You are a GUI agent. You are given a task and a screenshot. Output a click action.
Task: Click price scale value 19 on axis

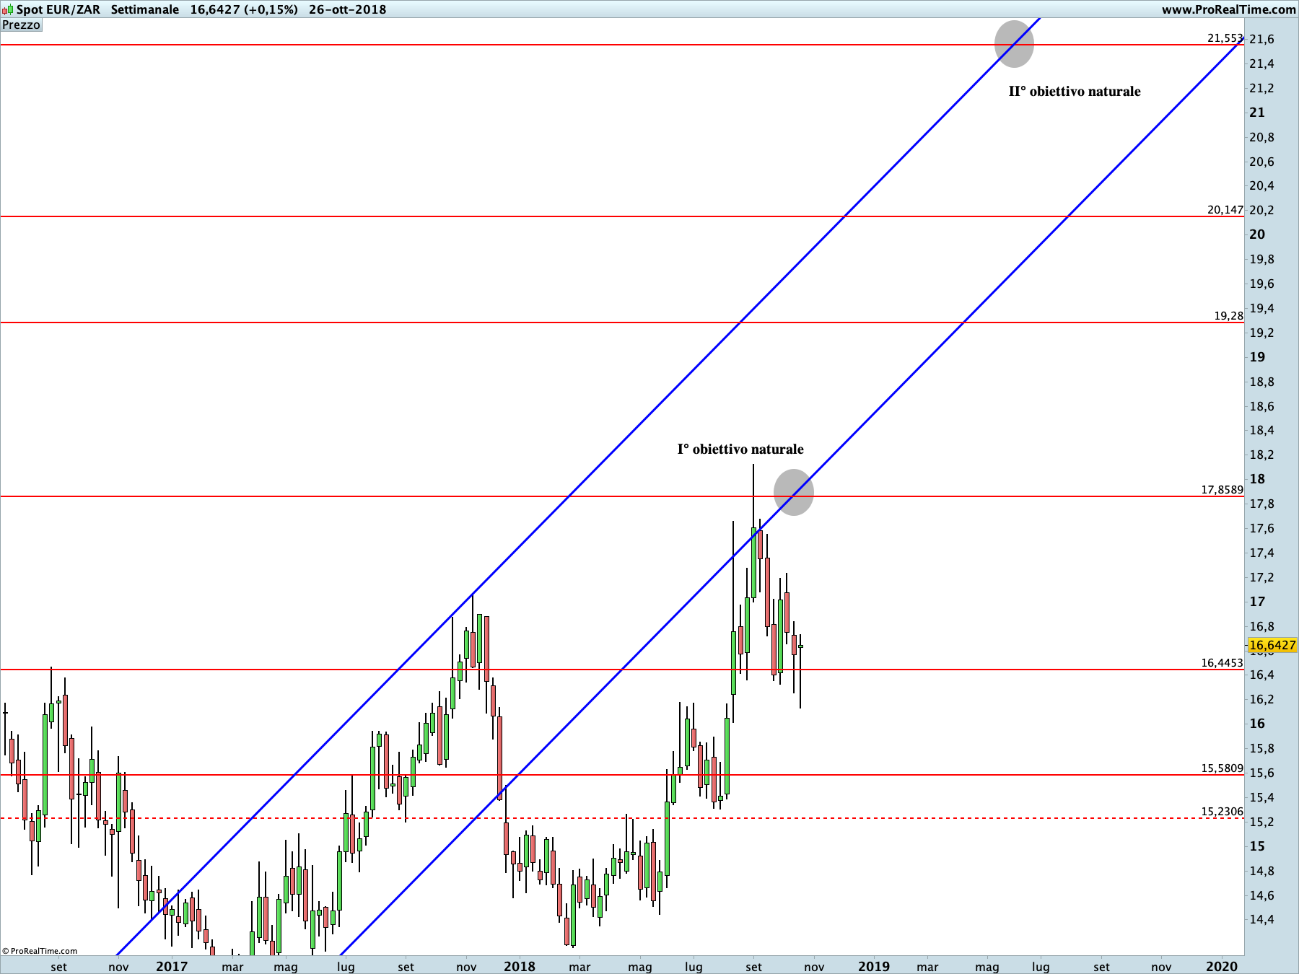click(x=1257, y=357)
